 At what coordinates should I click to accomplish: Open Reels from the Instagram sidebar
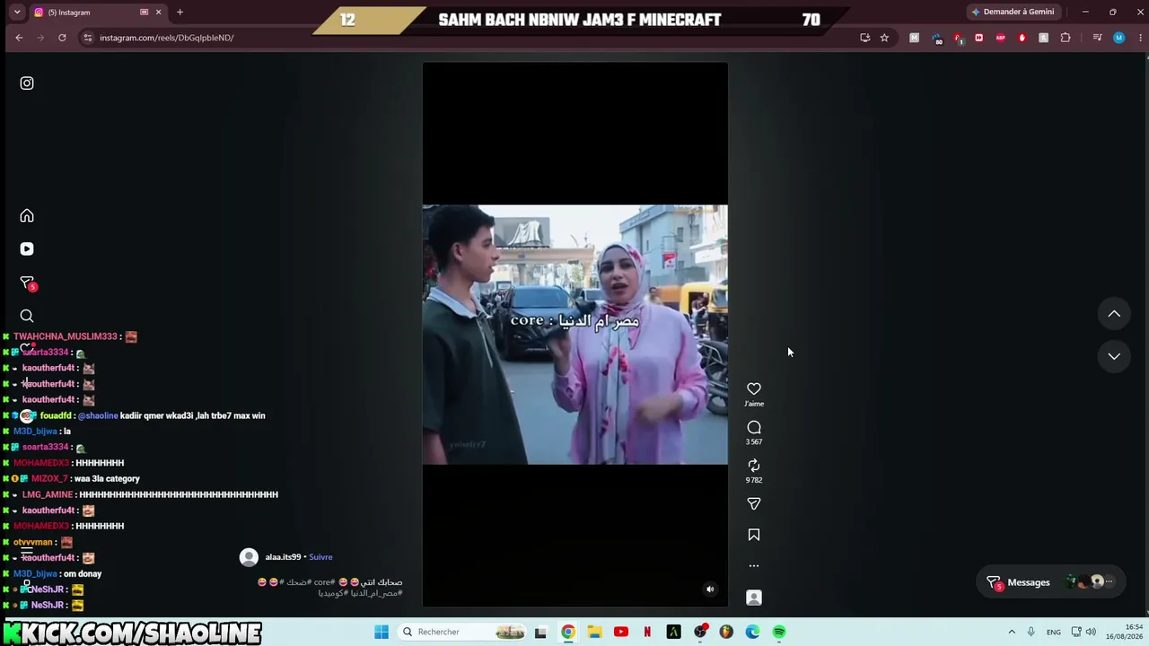tap(27, 249)
